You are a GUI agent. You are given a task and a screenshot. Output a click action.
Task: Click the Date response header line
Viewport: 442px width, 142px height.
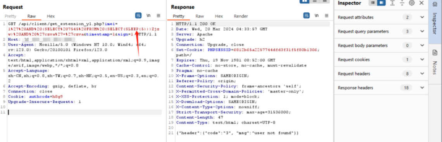221,29
